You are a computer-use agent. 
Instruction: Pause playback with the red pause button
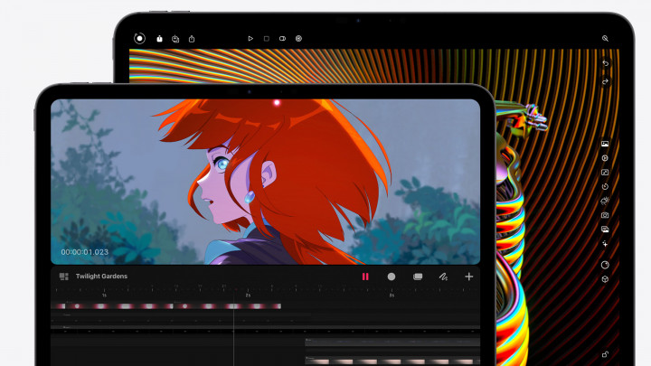(365, 277)
